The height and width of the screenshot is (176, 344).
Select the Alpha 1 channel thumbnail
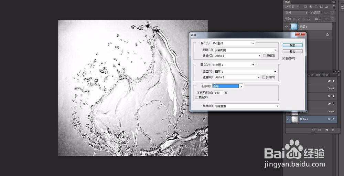coord(295,119)
